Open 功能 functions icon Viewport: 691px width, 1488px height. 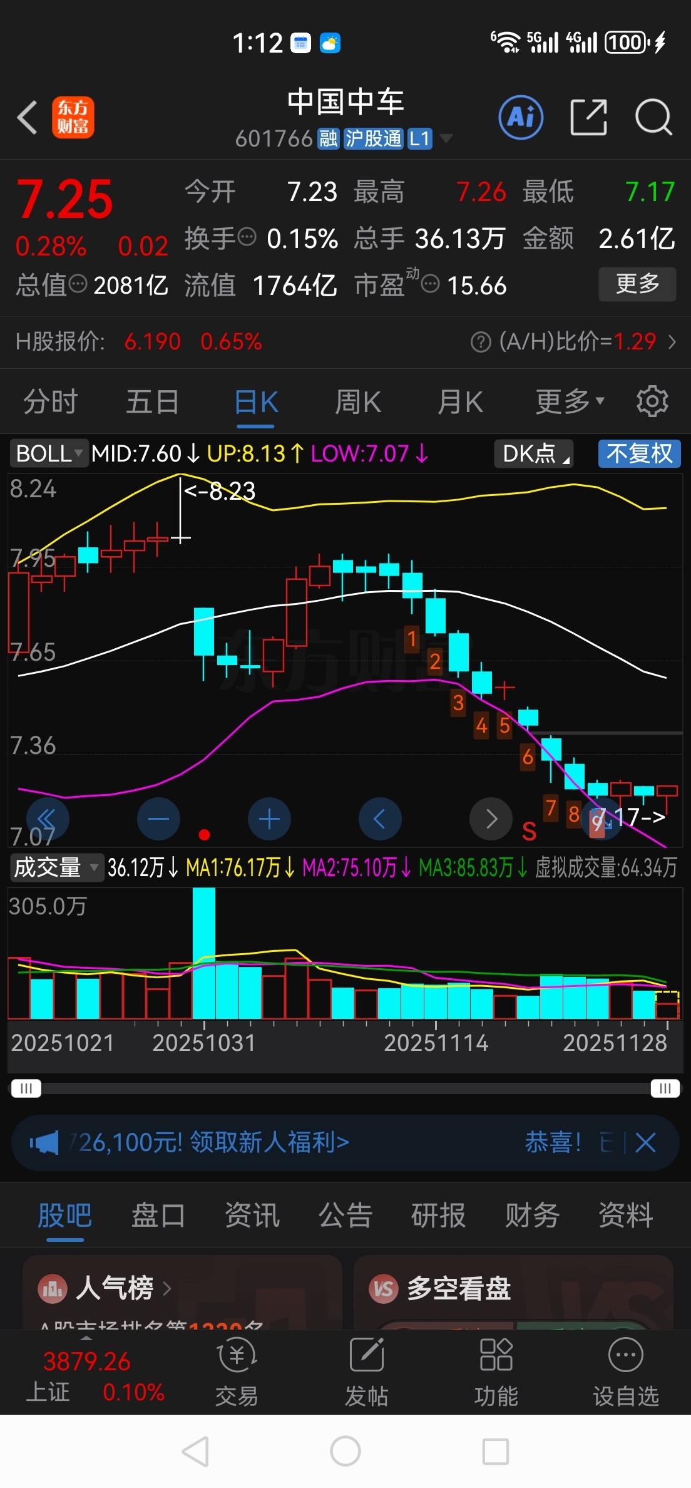496,1355
